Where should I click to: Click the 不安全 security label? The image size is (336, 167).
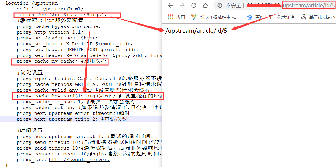[233, 6]
